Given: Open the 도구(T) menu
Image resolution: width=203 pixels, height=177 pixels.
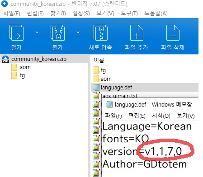Looking at the screenshot, I should (129, 14).
